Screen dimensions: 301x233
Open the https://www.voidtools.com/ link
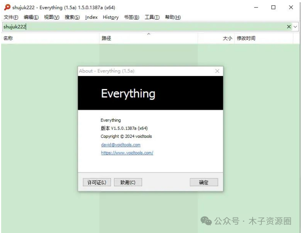point(127,153)
